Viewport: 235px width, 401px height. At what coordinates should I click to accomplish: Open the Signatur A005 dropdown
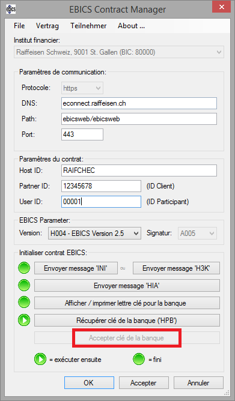pyautogui.click(x=212, y=234)
